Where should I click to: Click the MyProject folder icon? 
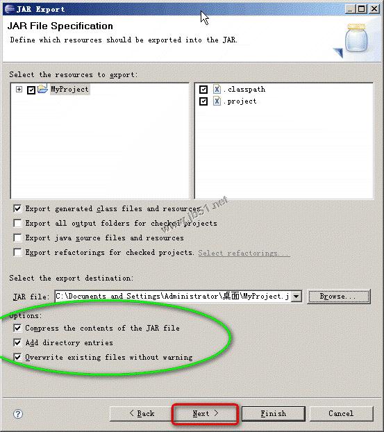tap(42, 89)
